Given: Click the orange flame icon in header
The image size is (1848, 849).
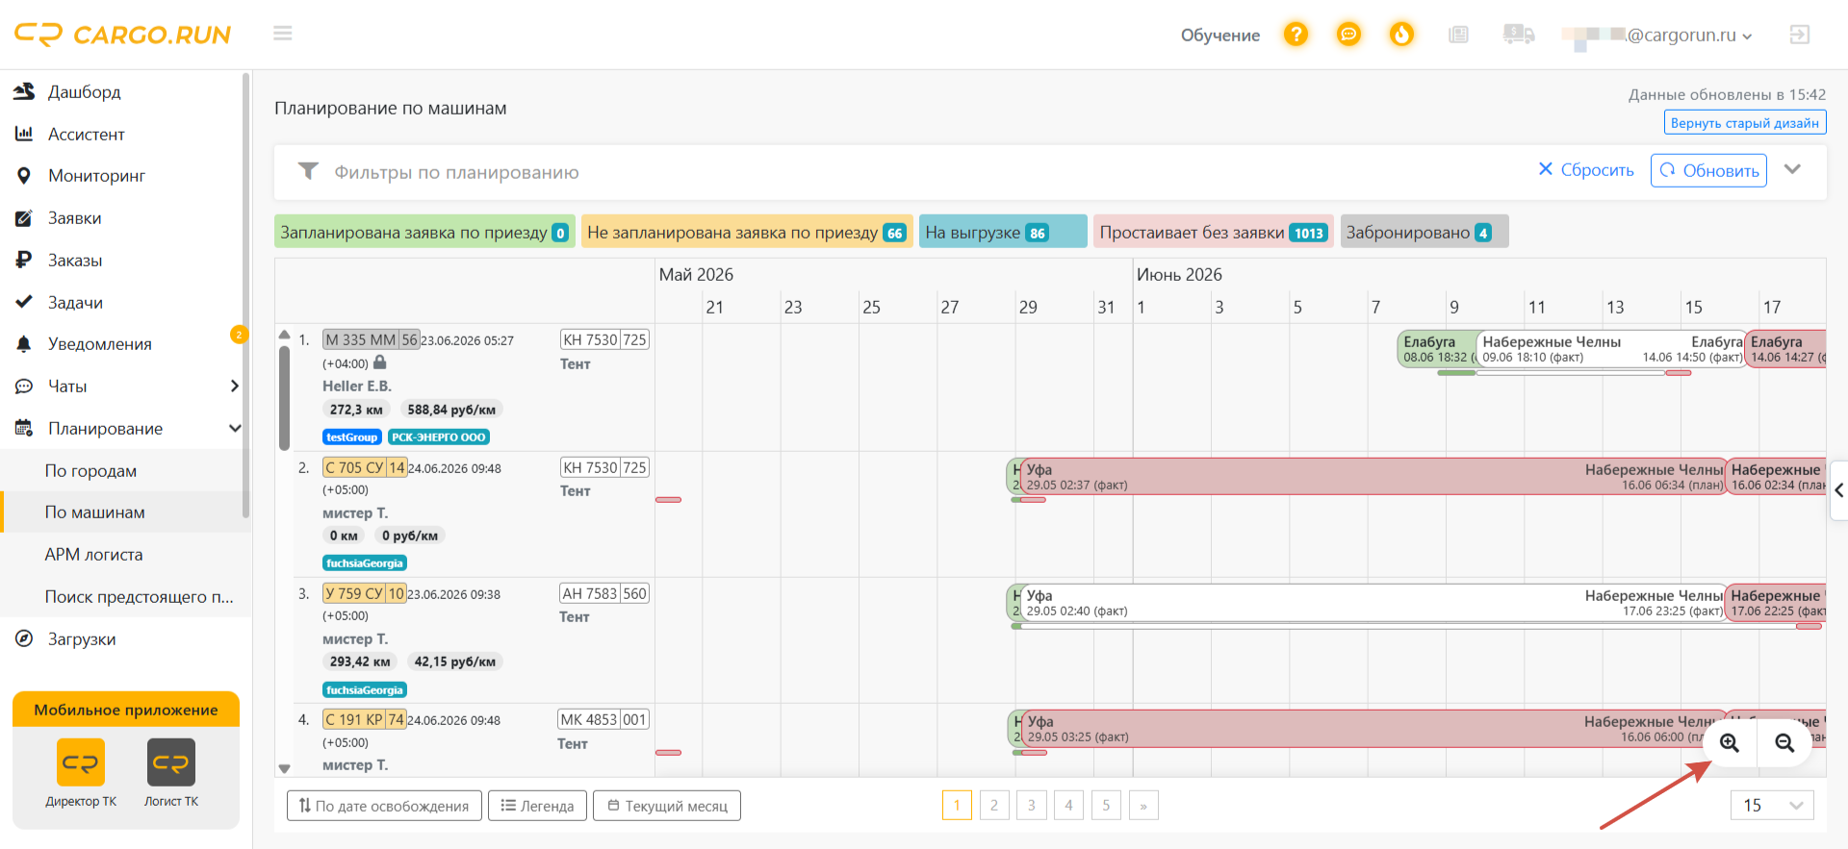Looking at the screenshot, I should click(1401, 35).
